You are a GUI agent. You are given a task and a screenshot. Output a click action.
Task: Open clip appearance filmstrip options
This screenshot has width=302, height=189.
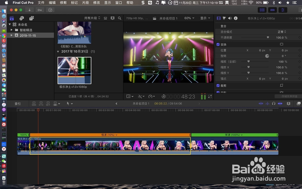tap(112, 18)
